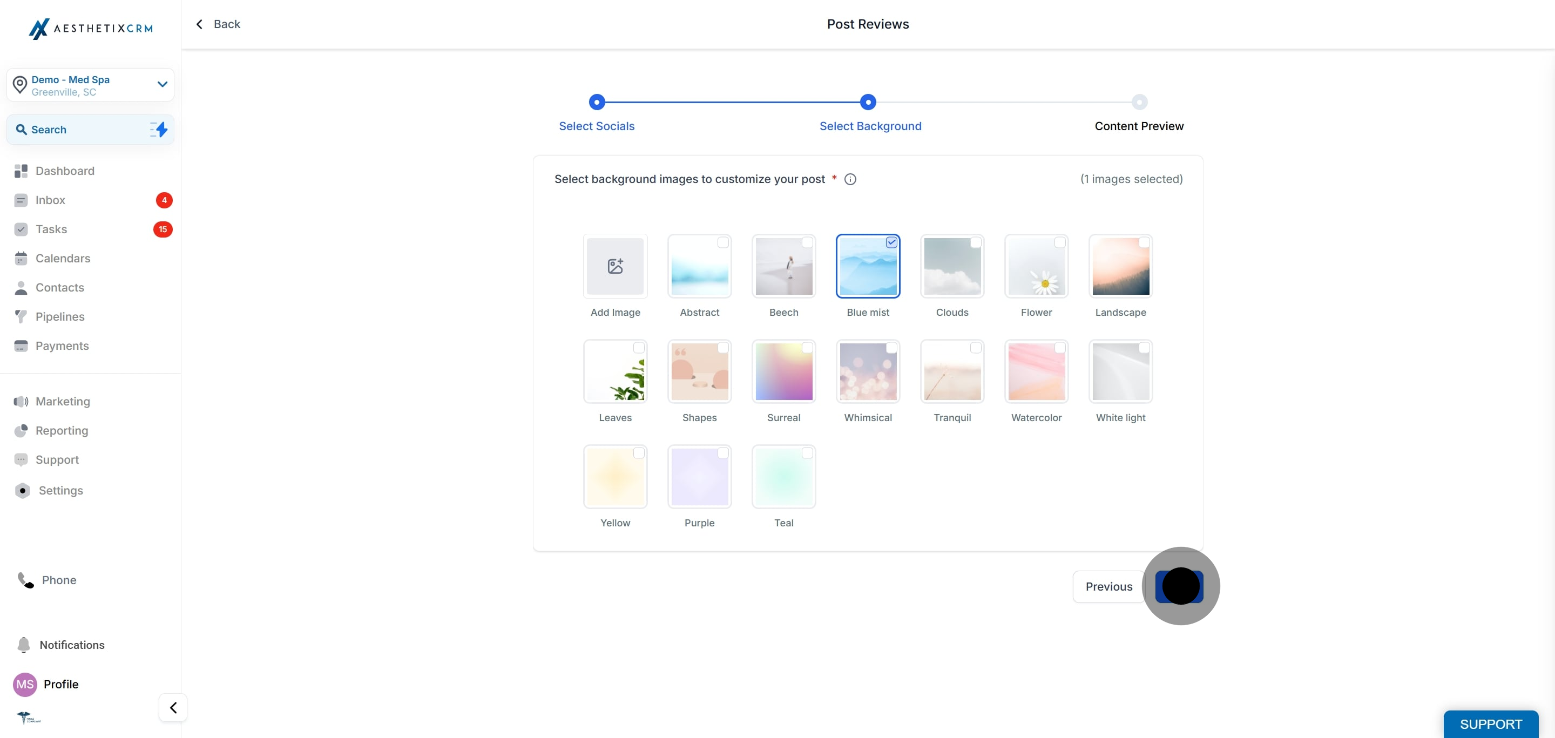
Task: Click the MS profile avatar
Action: 25,685
